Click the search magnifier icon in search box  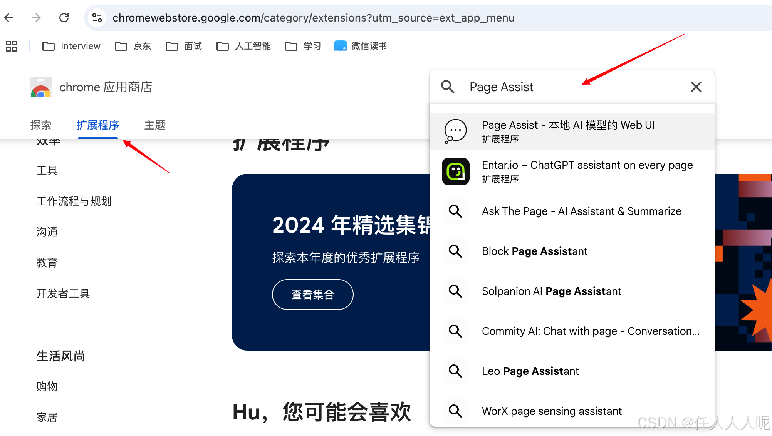(448, 87)
